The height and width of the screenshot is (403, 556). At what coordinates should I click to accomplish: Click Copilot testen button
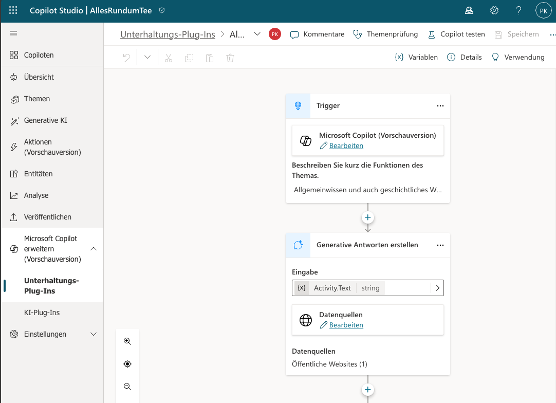456,34
